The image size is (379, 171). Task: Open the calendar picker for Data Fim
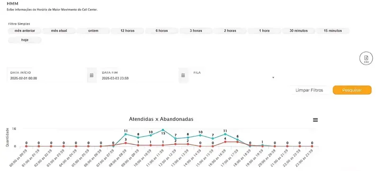point(183,75)
